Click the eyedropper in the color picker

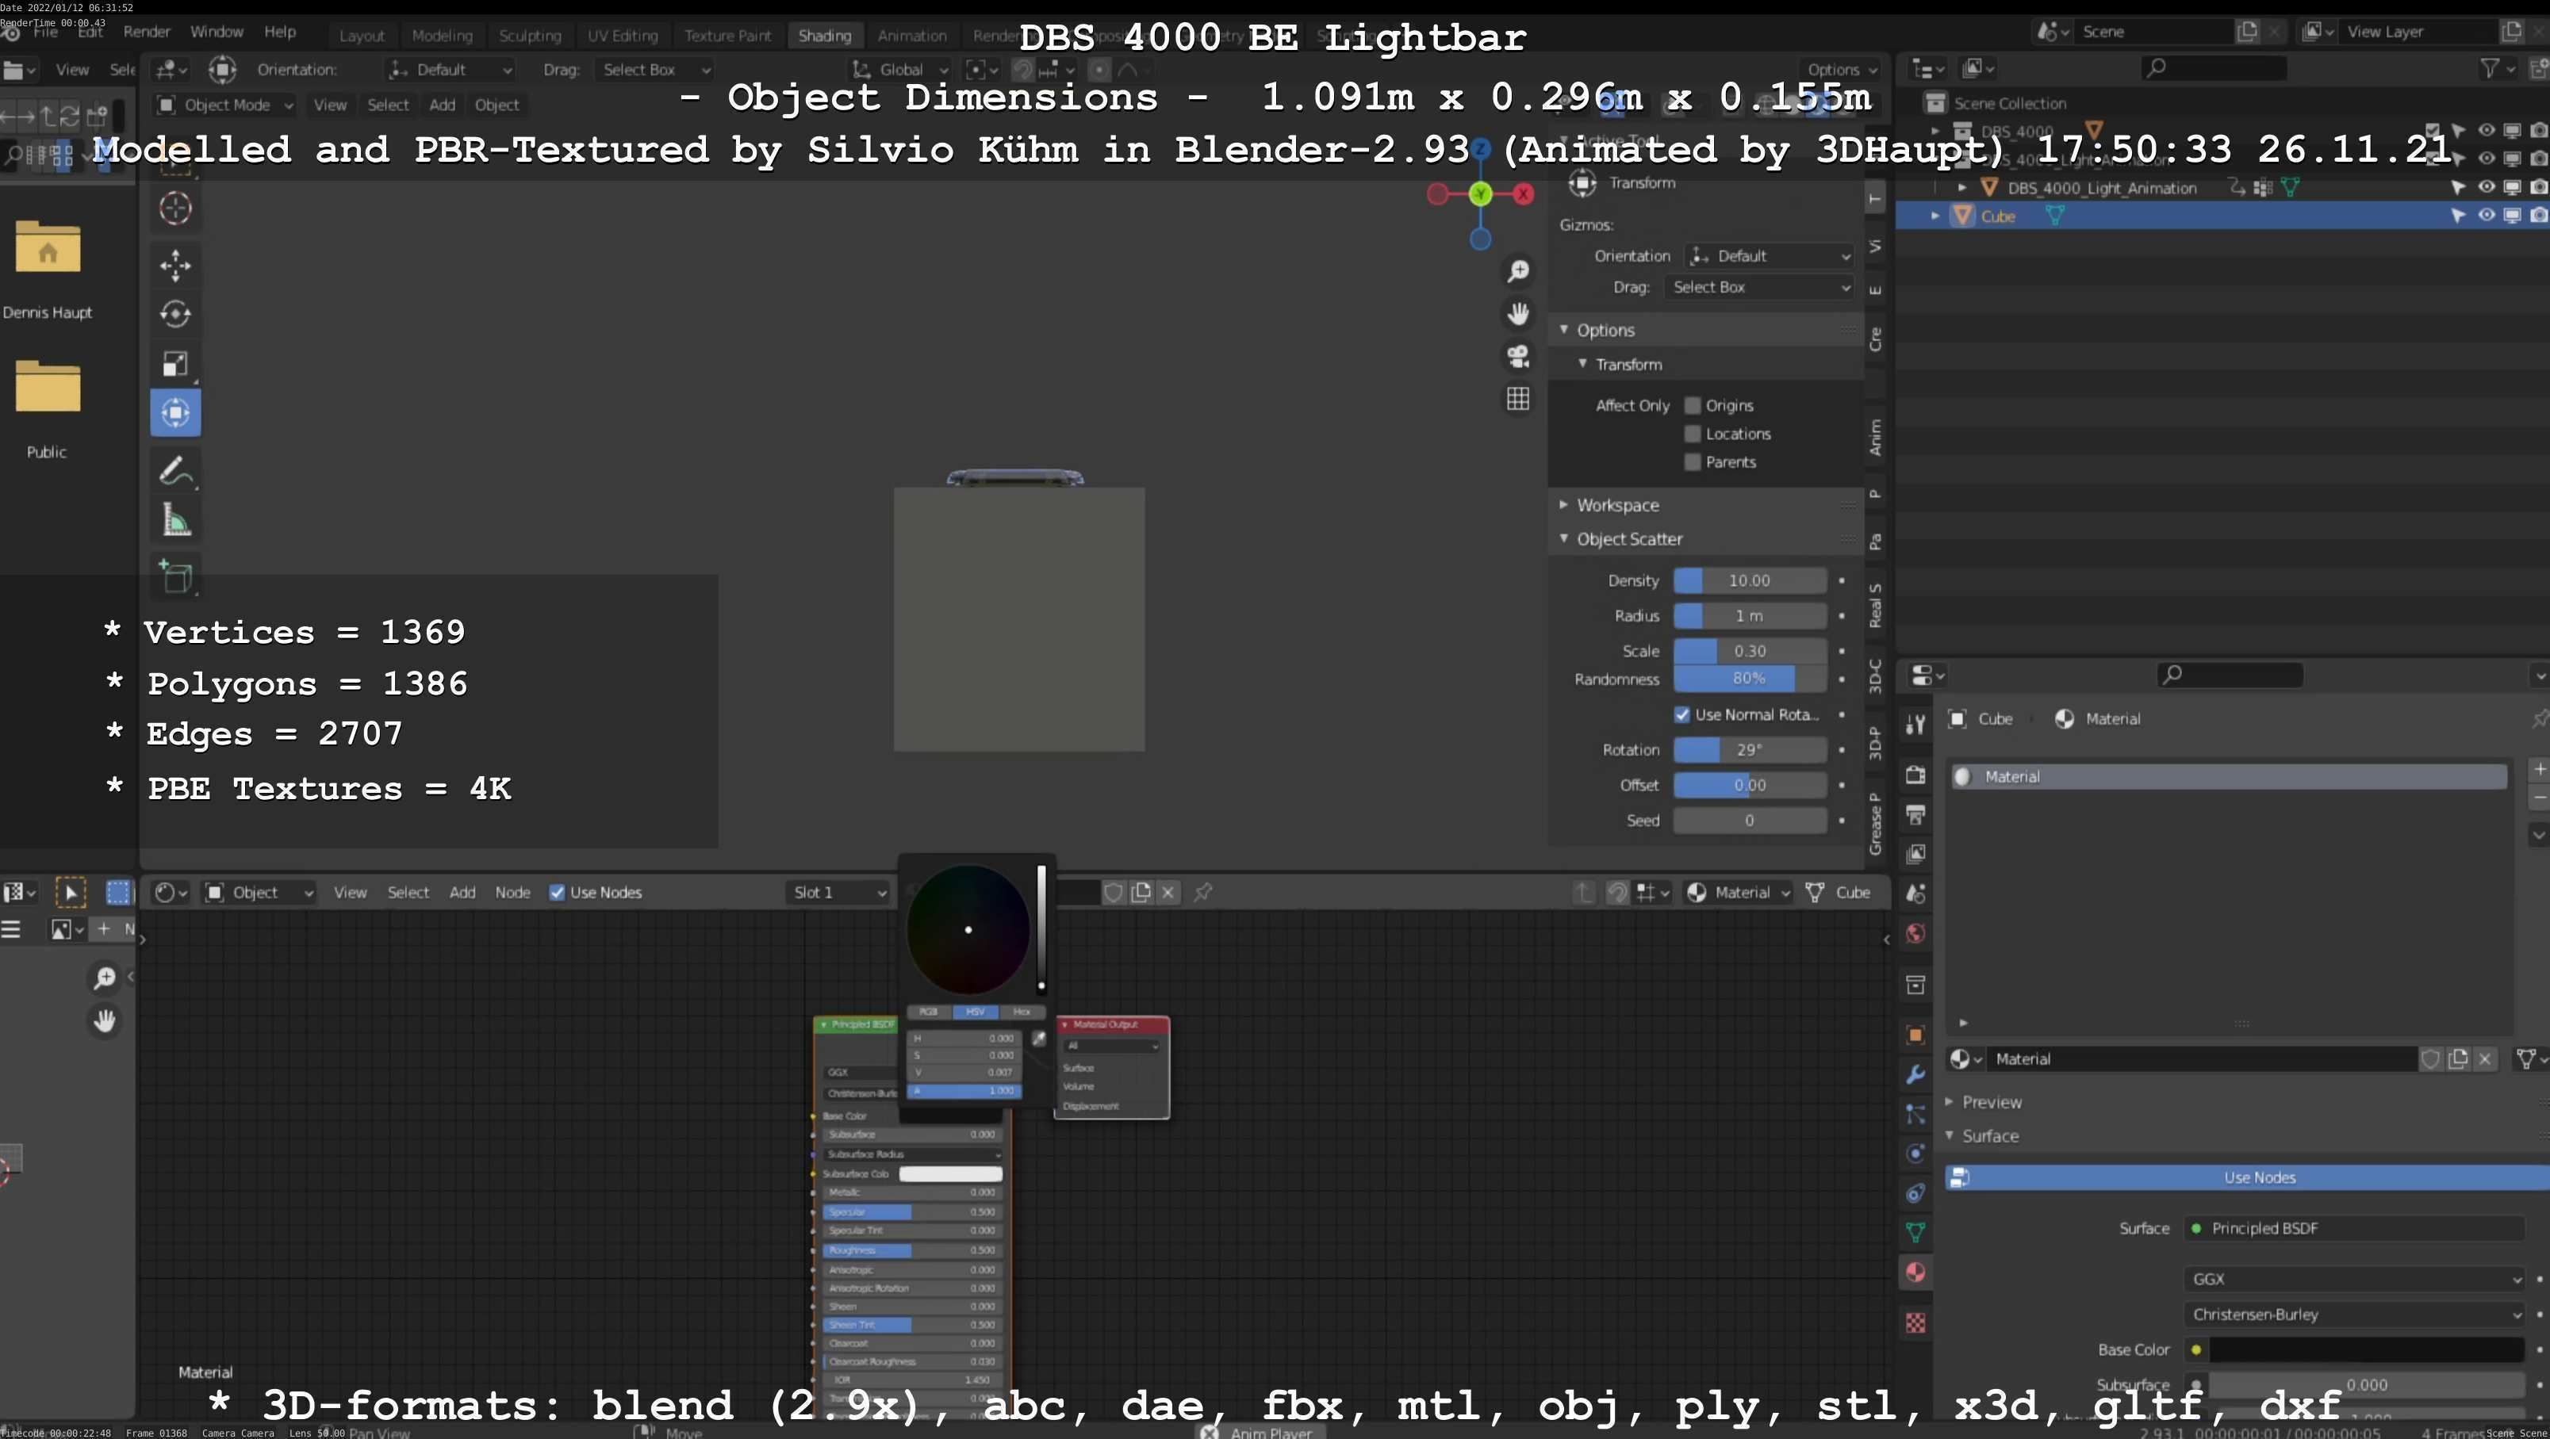1038,1039
